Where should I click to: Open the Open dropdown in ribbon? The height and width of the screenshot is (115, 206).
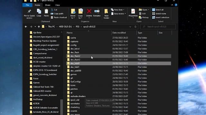click(x=144, y=10)
